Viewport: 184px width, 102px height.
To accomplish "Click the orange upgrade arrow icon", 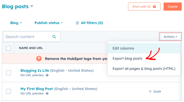I will point(39,59).
